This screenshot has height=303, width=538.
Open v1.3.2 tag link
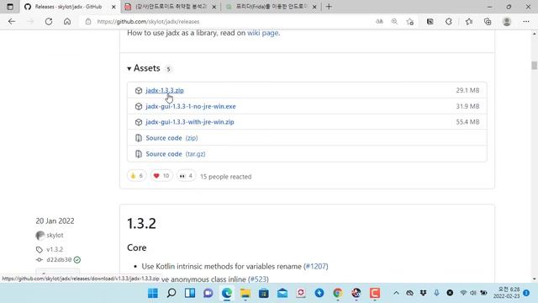pos(55,249)
